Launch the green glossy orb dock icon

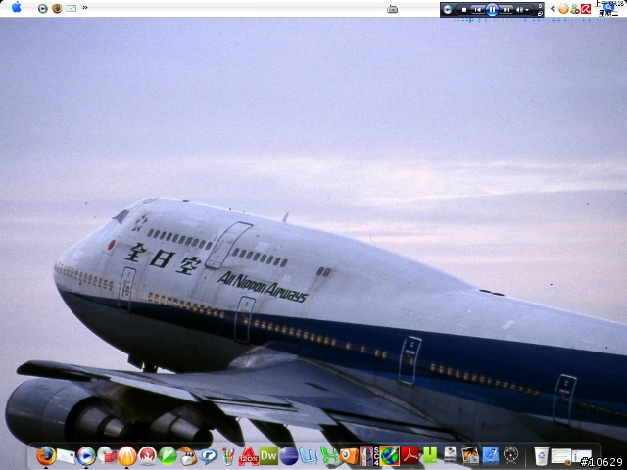[168, 456]
